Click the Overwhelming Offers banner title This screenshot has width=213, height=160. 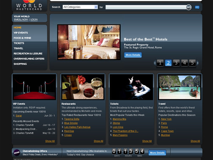[x=35, y=151]
